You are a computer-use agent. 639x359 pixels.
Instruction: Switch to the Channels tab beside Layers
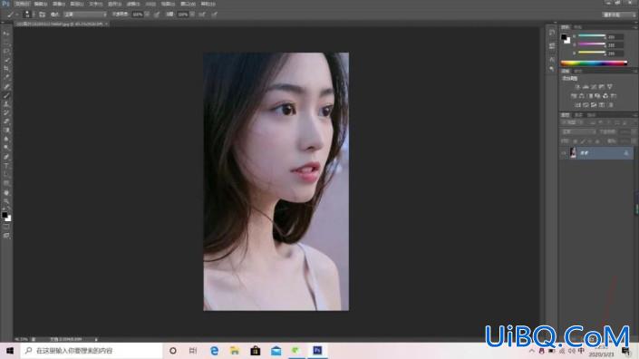point(578,115)
